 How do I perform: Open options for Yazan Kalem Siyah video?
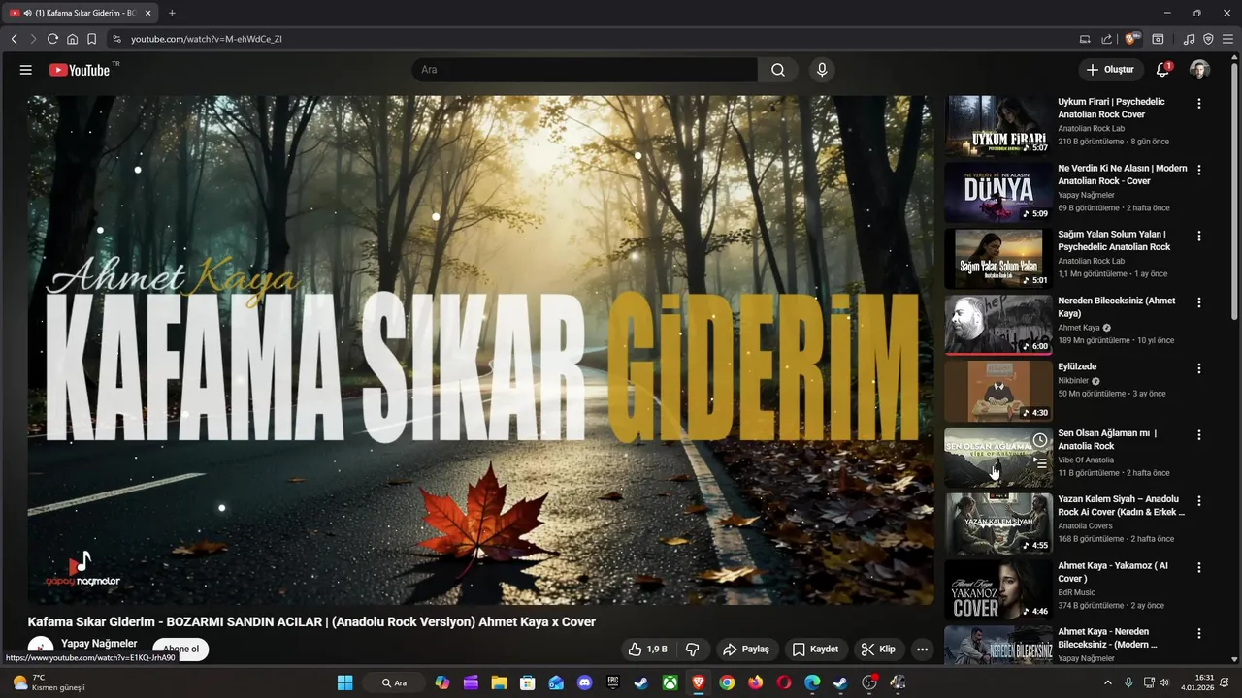click(1198, 501)
